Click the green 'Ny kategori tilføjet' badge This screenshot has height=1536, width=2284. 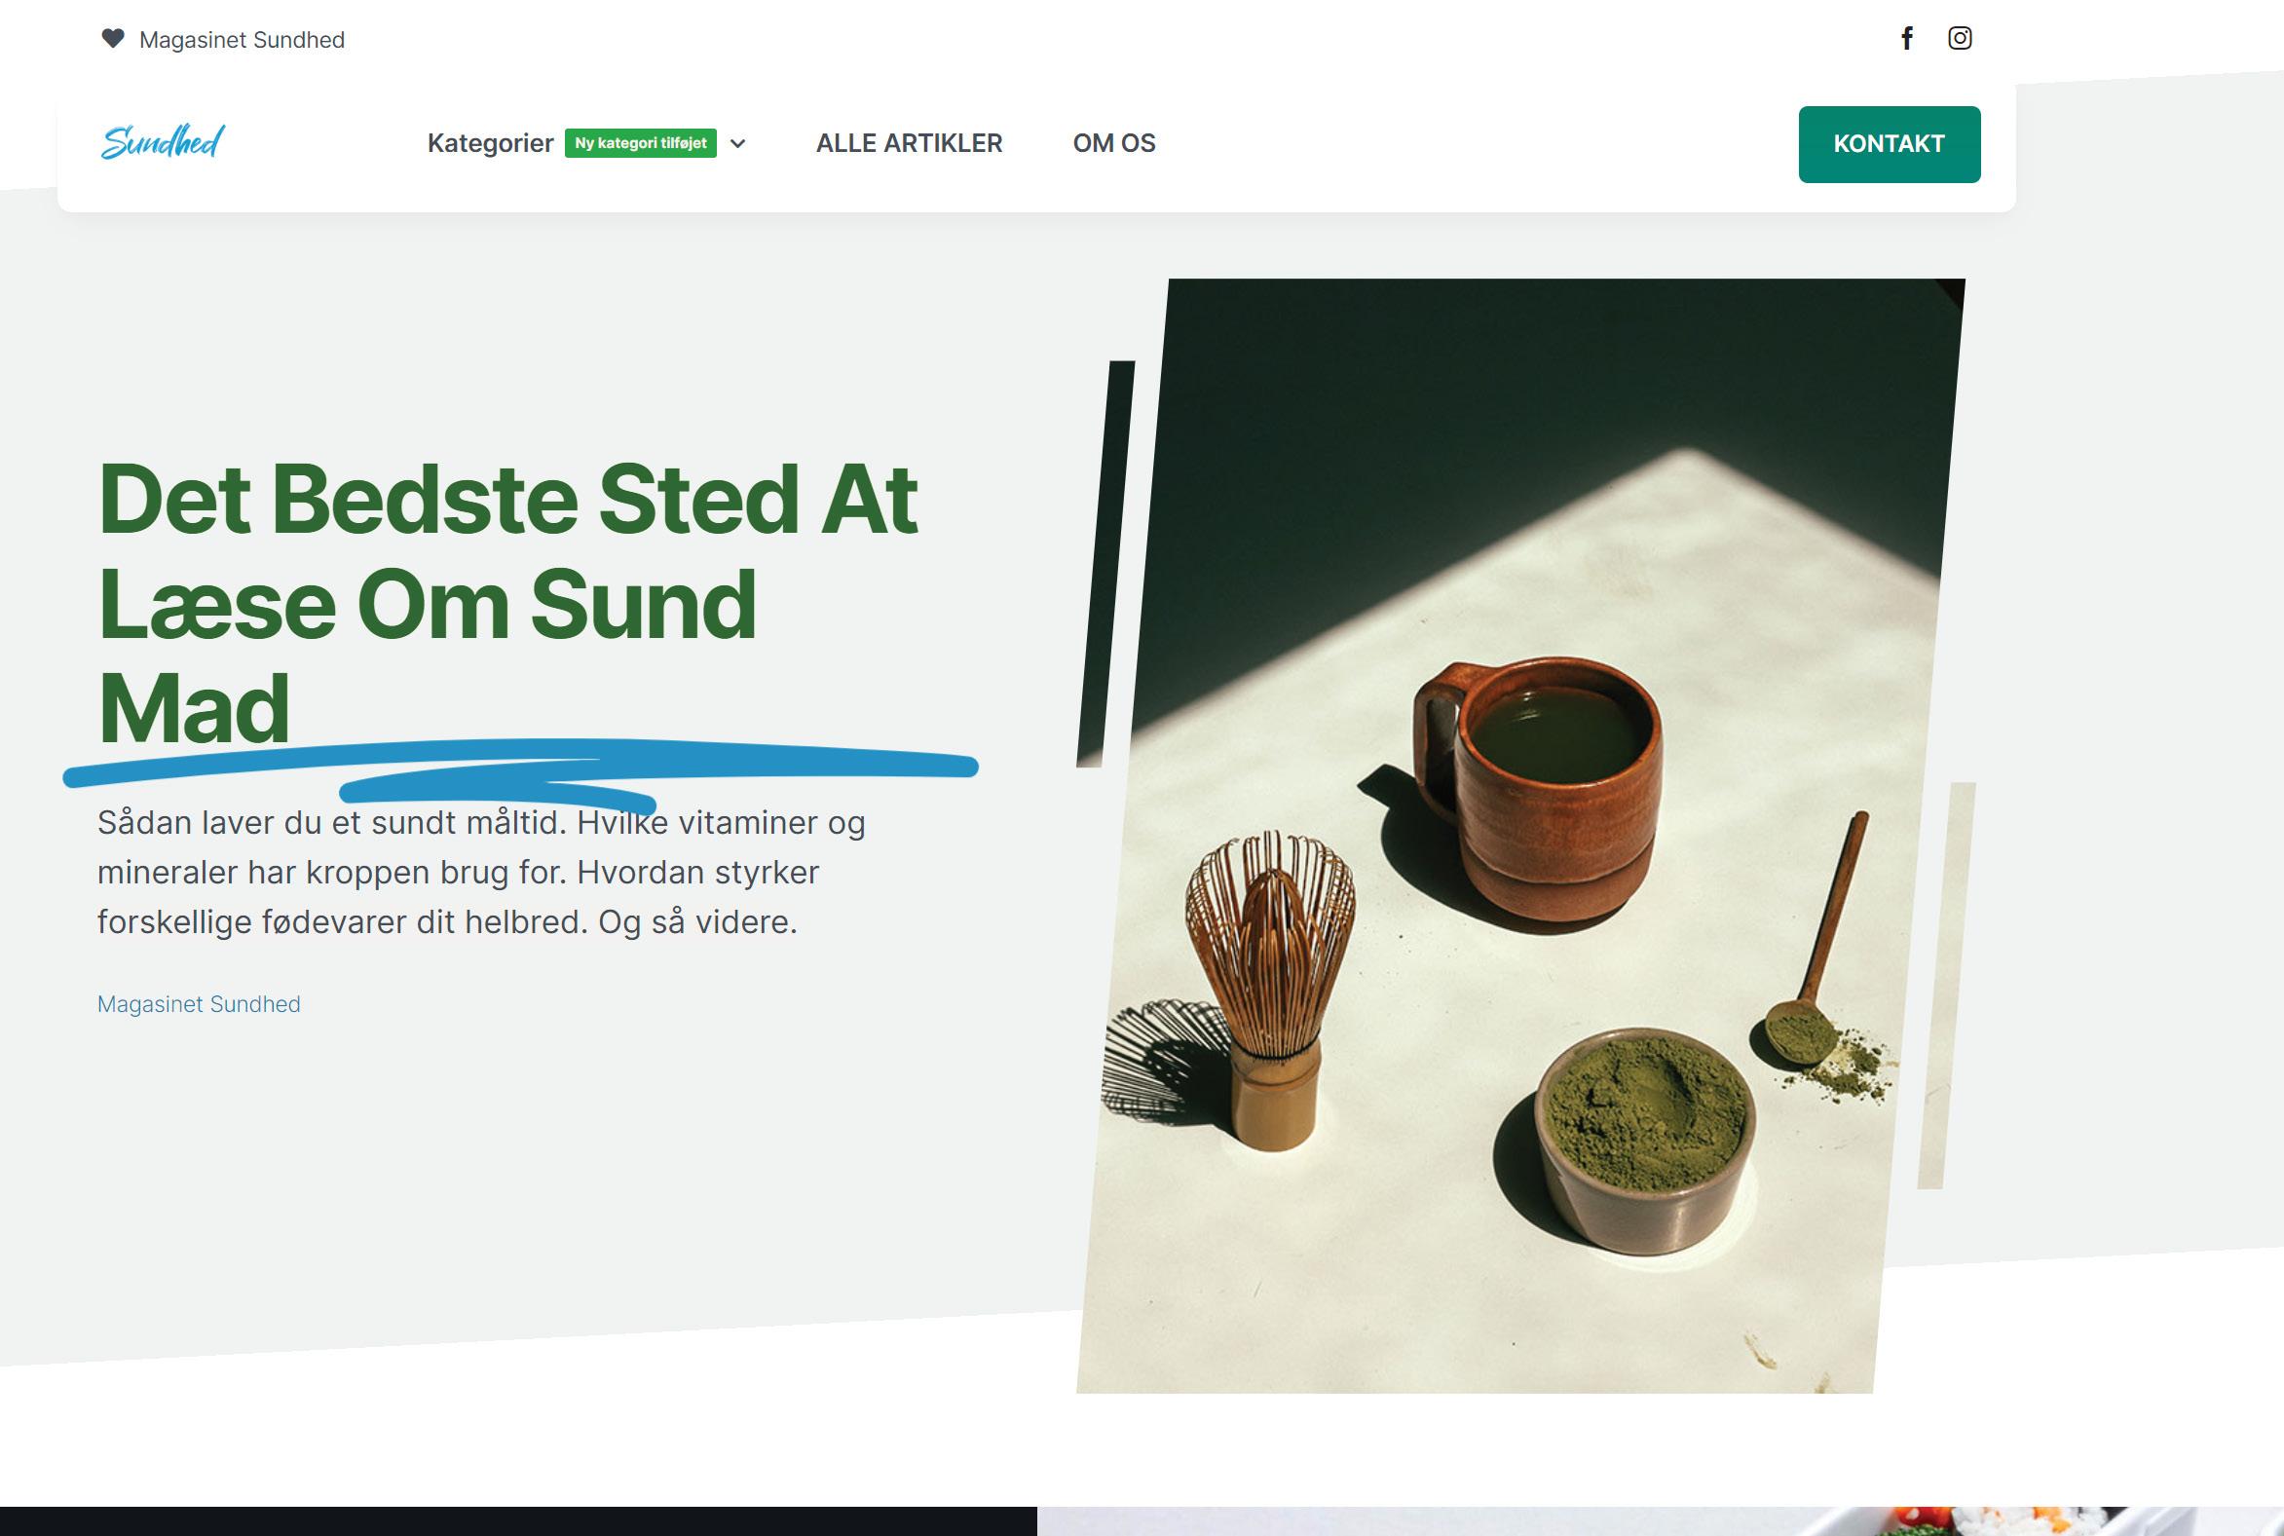click(641, 143)
